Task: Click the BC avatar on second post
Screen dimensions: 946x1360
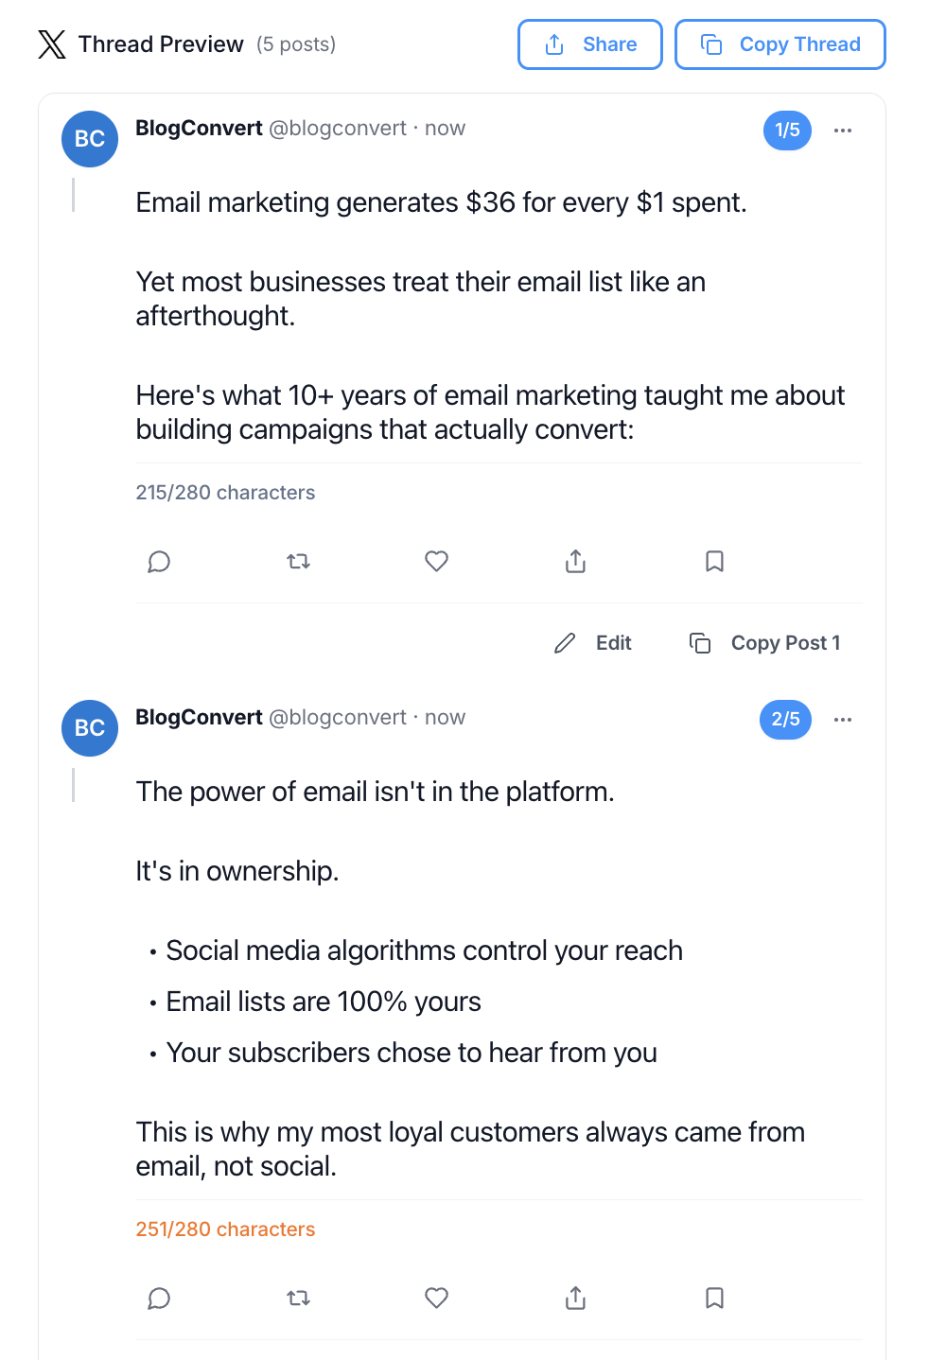Action: [90, 728]
